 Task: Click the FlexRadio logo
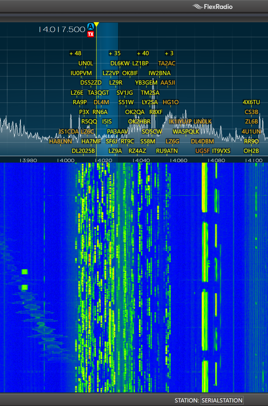coord(212,7)
